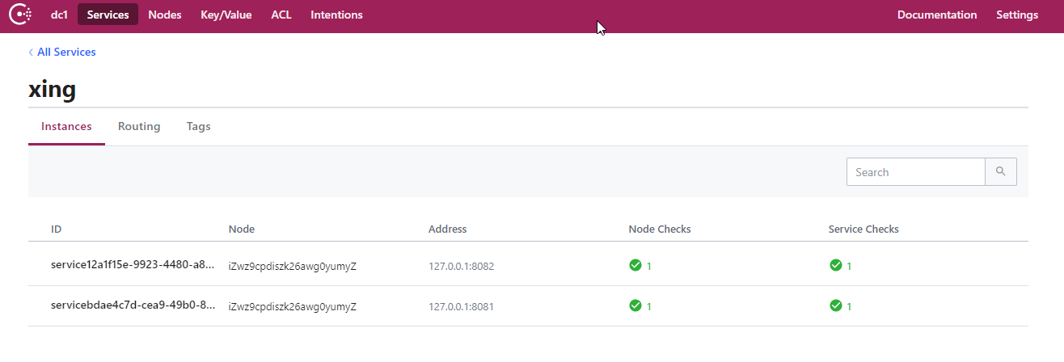1064x362 pixels.
Task: Click green node check icon for port 8081 instance
Action: click(x=635, y=305)
